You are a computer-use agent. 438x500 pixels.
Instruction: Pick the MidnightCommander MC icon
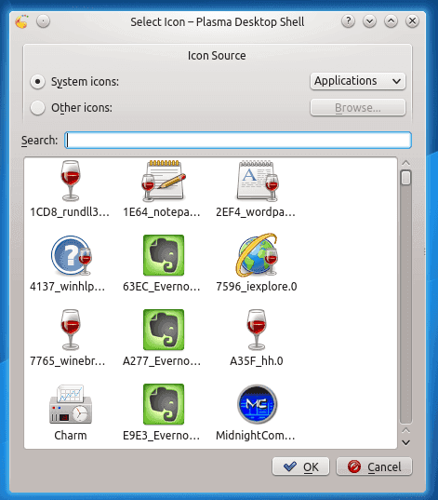(257, 404)
